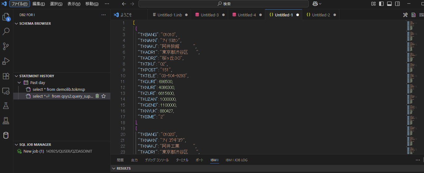Toggle the secondary side bar visibility

click(397, 4)
